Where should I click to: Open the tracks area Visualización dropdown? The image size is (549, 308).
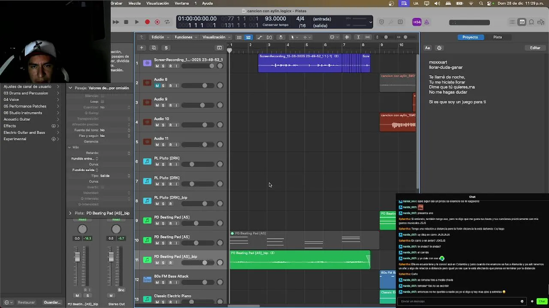tap(217, 37)
